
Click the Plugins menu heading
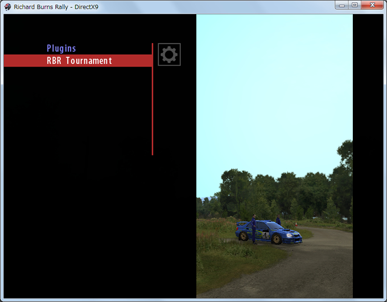(61, 48)
